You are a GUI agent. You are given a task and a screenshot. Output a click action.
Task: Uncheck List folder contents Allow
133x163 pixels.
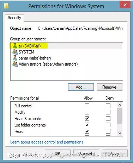[87, 125]
